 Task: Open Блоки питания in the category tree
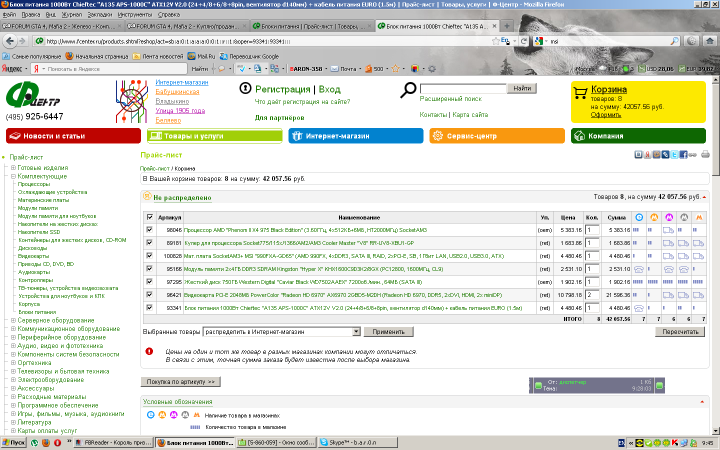click(37, 312)
